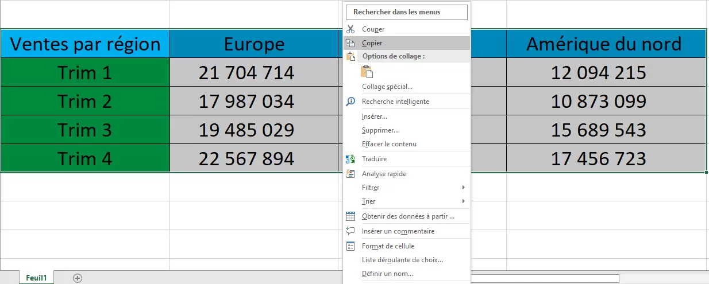
Task: Switch to the Feuil1 sheet tab
Action: 36,278
